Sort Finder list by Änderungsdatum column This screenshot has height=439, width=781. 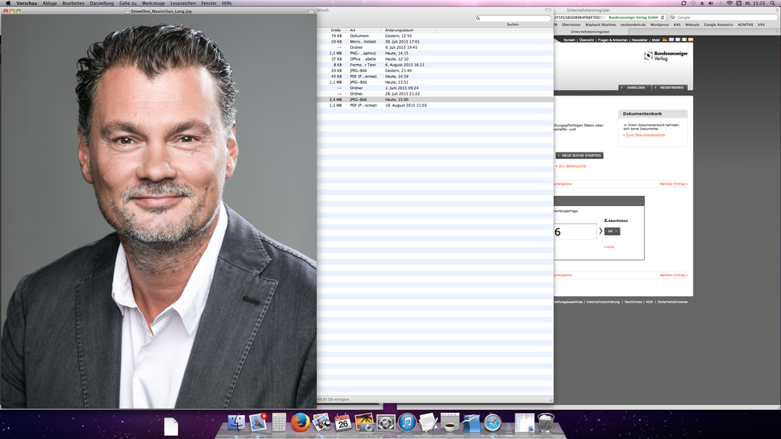click(409, 30)
